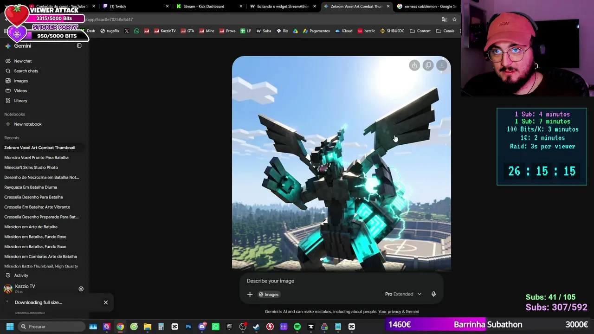Open Gemini settings gear icon

81,289
